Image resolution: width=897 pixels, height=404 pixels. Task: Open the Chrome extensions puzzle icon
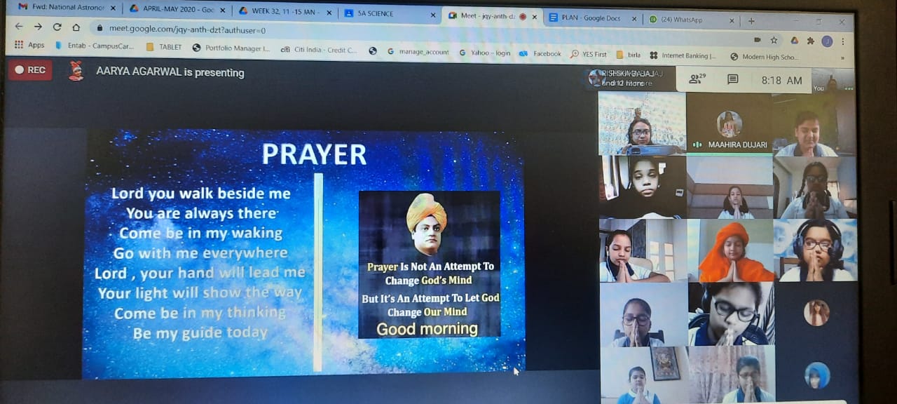pos(810,41)
